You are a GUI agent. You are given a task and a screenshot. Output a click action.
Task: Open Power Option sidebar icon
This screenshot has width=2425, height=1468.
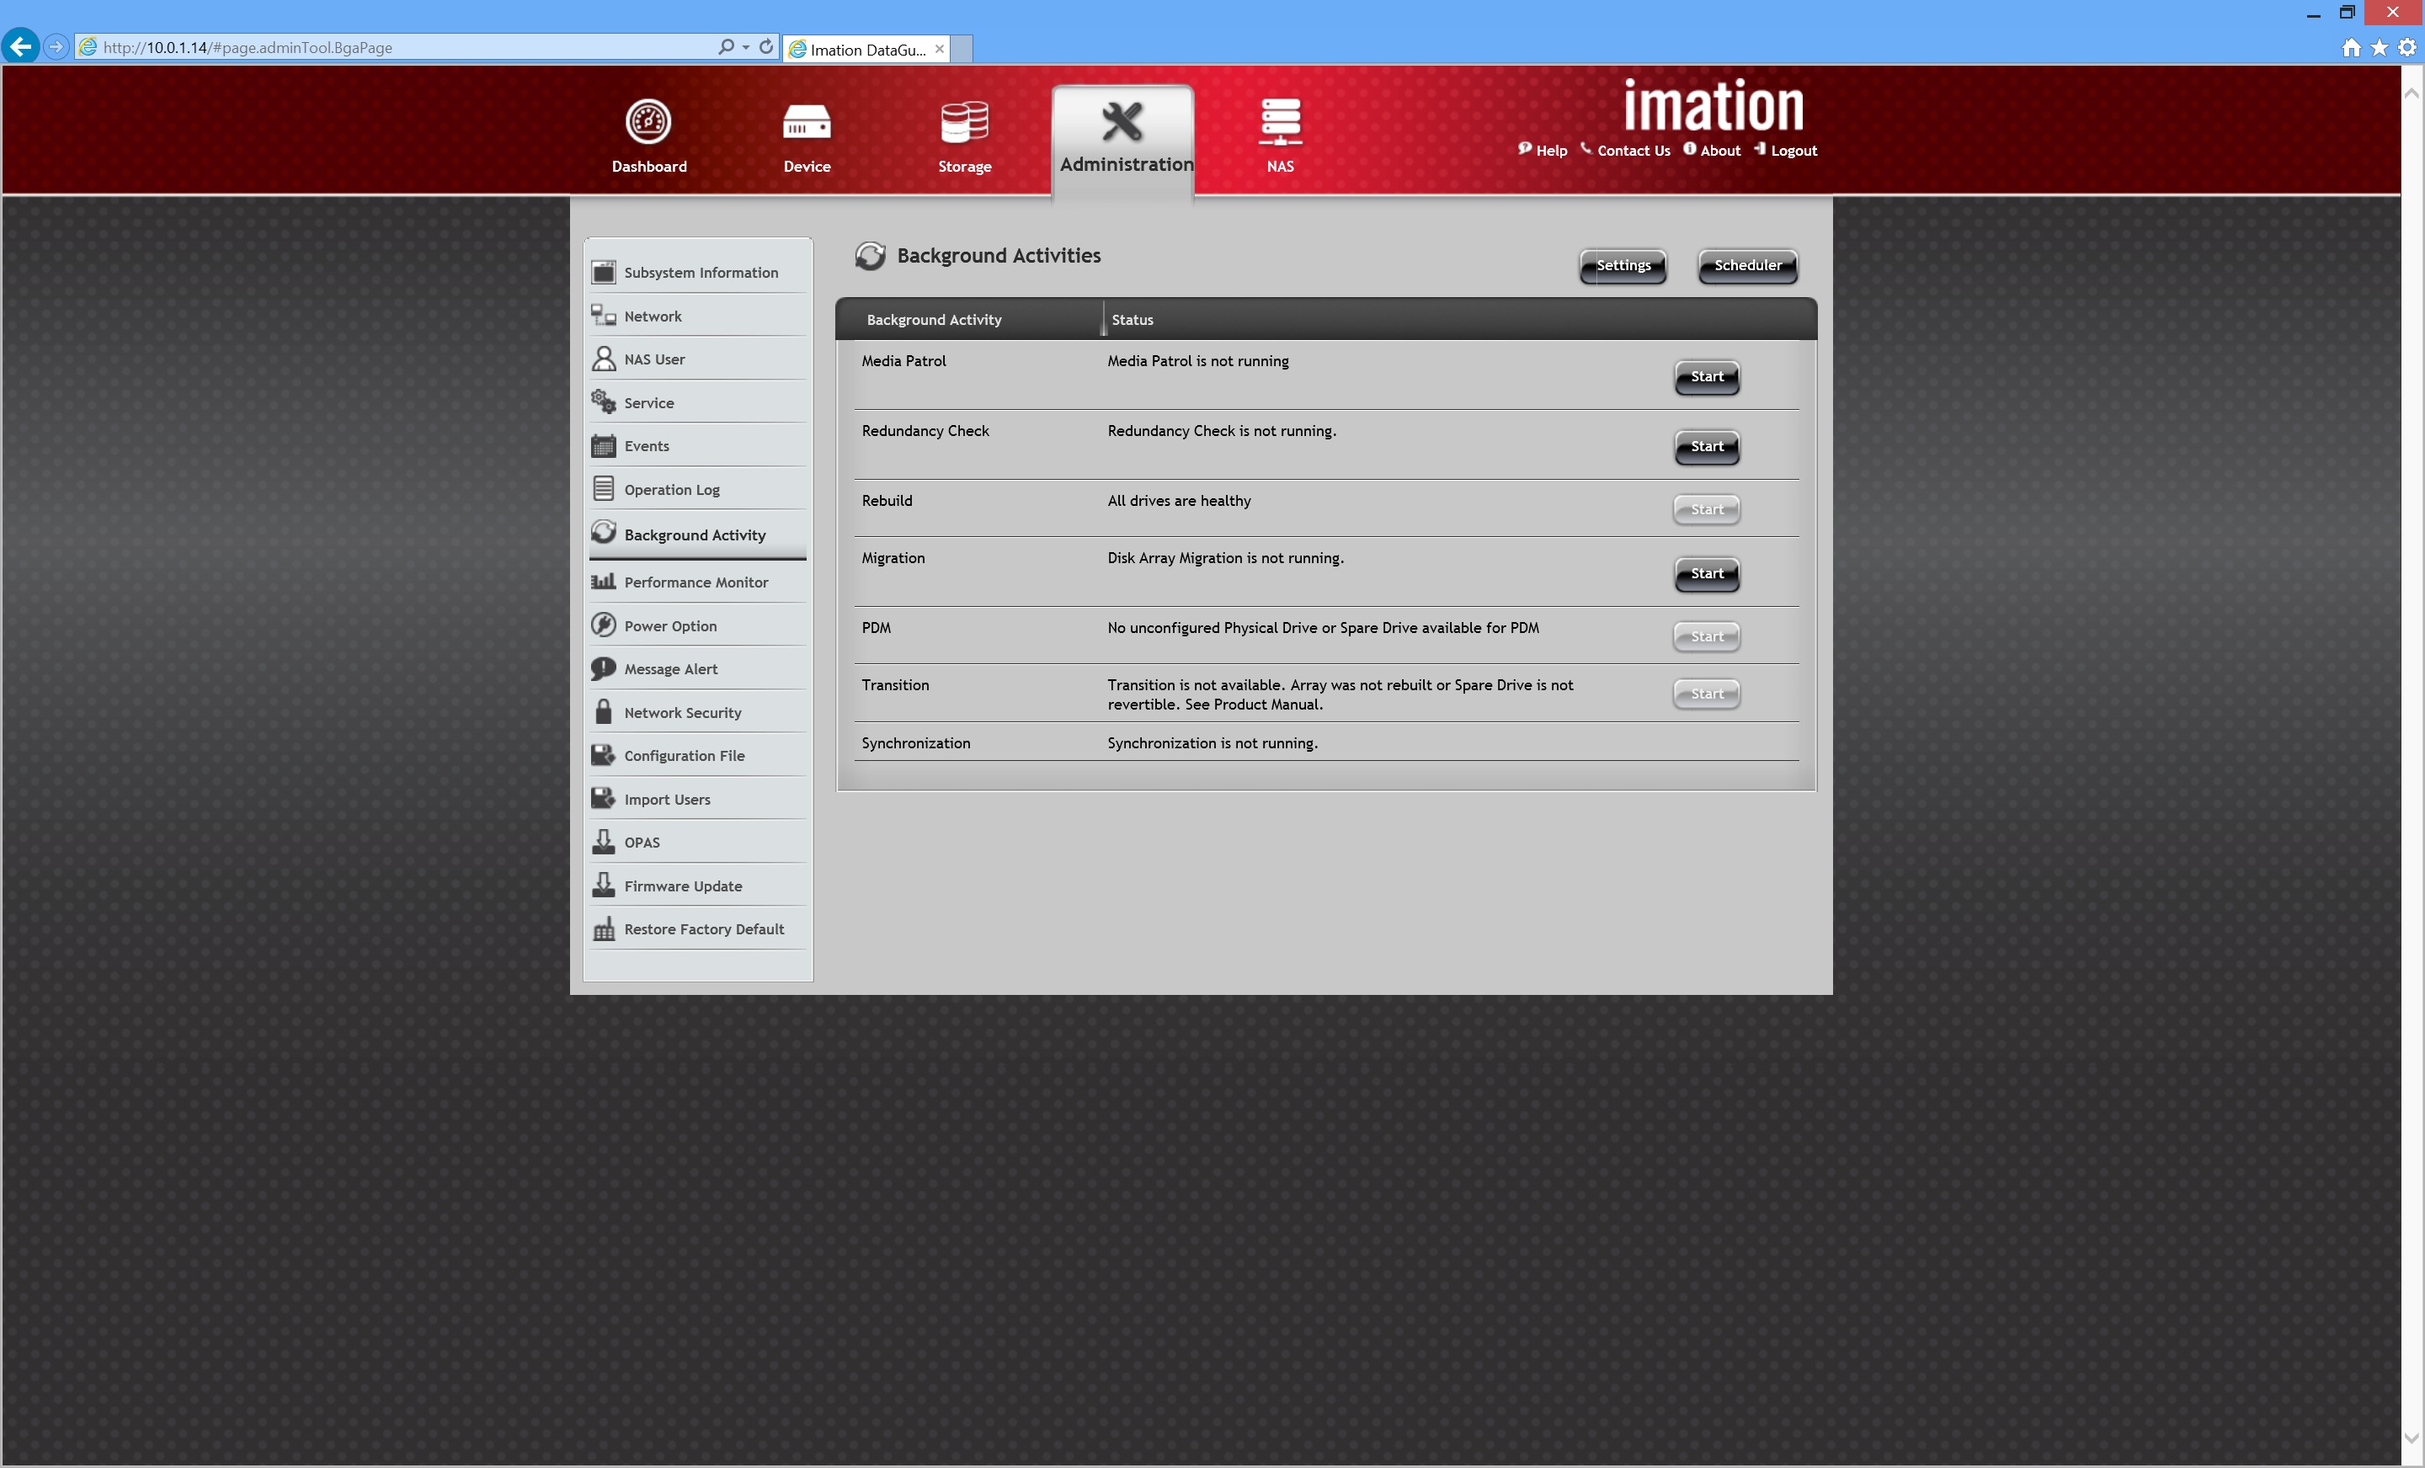(x=603, y=625)
